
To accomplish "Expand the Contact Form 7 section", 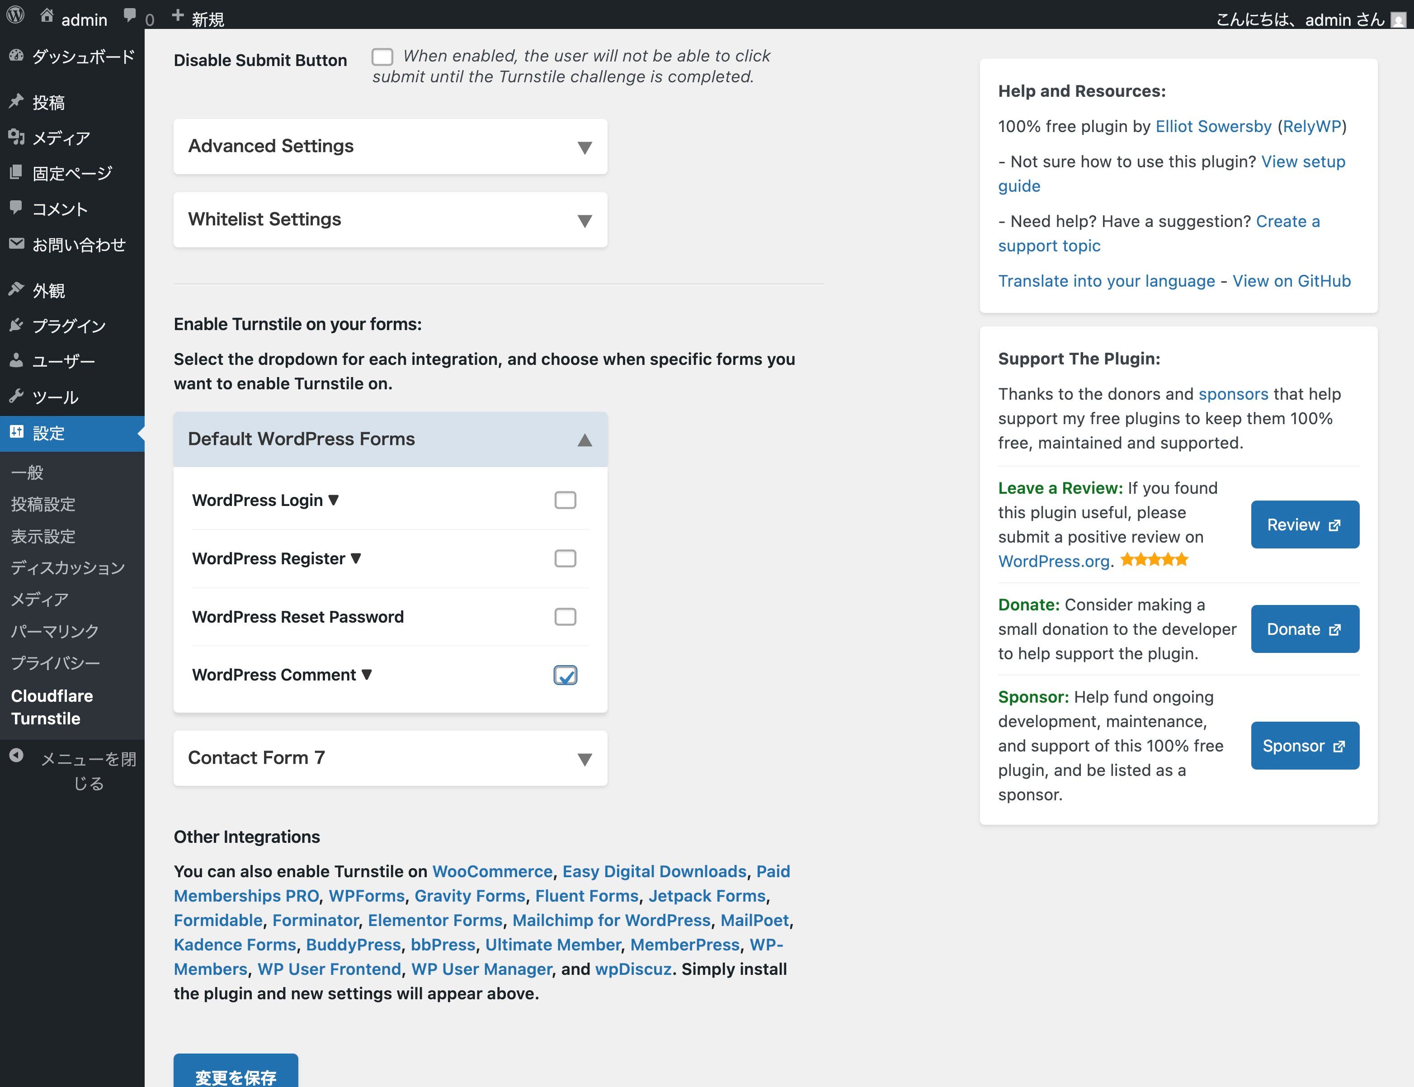I will (x=390, y=758).
